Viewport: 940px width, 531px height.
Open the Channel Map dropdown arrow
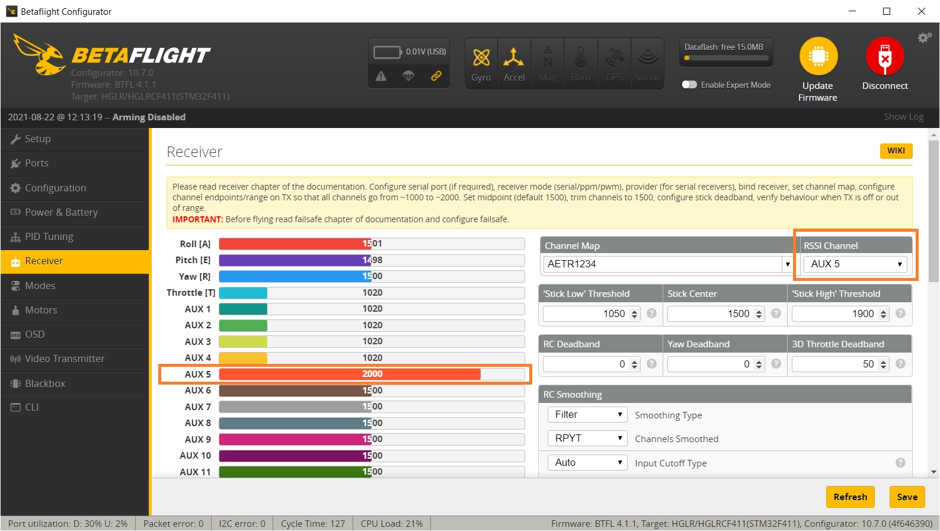click(788, 264)
